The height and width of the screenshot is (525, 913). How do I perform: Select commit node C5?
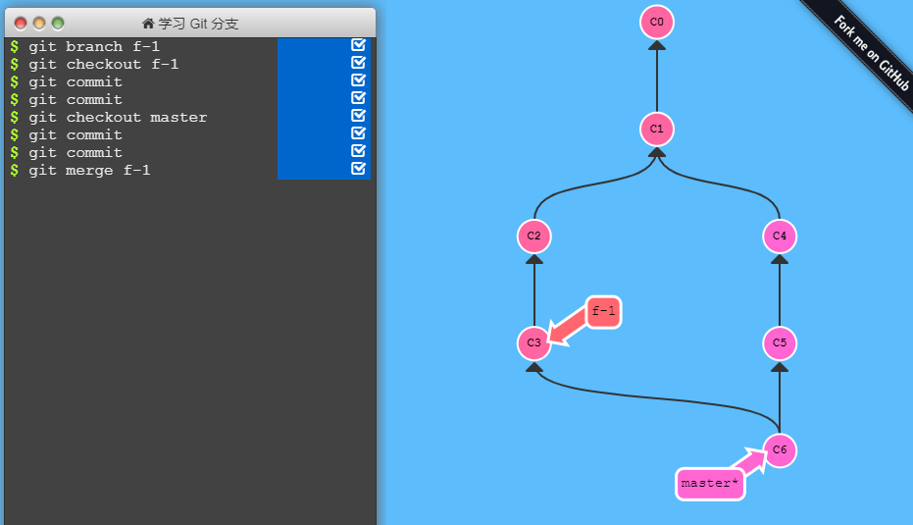780,343
